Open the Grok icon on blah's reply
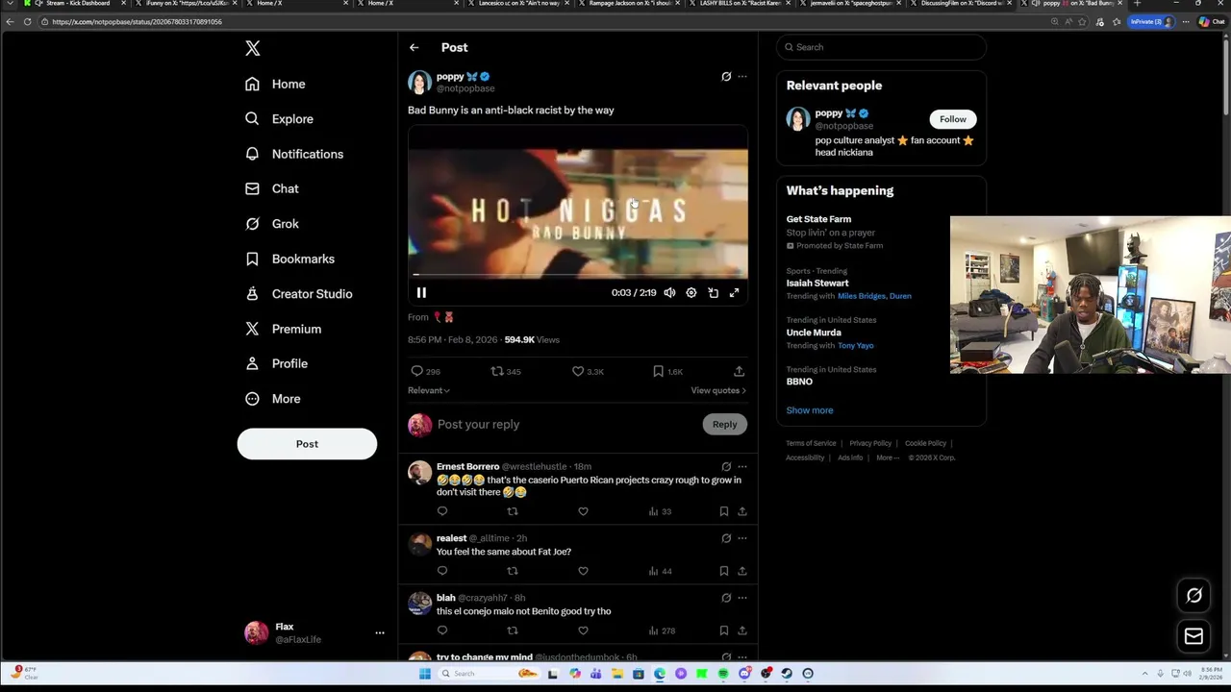This screenshot has width=1231, height=692. coord(726,598)
